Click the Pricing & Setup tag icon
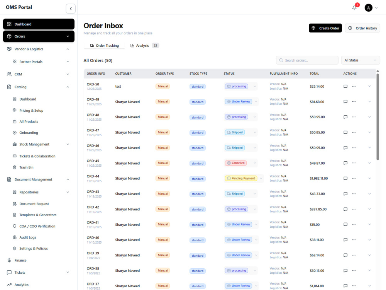This screenshot has width=386, height=290. pos(15,110)
